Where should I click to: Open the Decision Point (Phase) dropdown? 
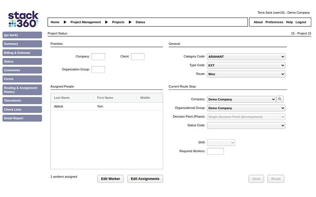(x=246, y=117)
